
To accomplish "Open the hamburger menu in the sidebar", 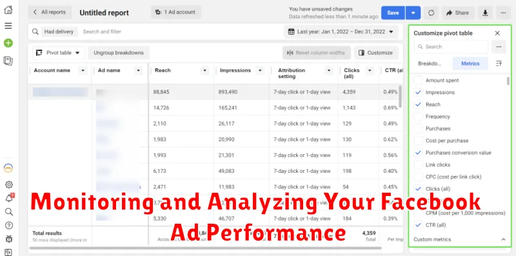I will point(8,26).
